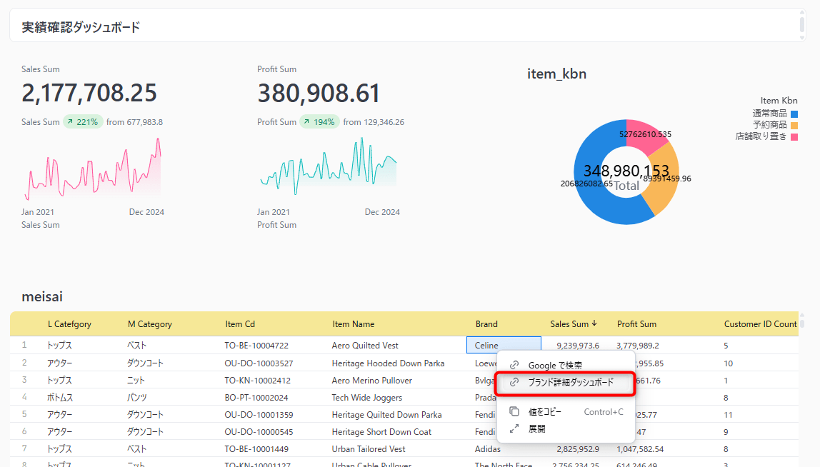Click the Sales Sum total 2,177,708.25
The image size is (820, 467).
pyautogui.click(x=89, y=93)
